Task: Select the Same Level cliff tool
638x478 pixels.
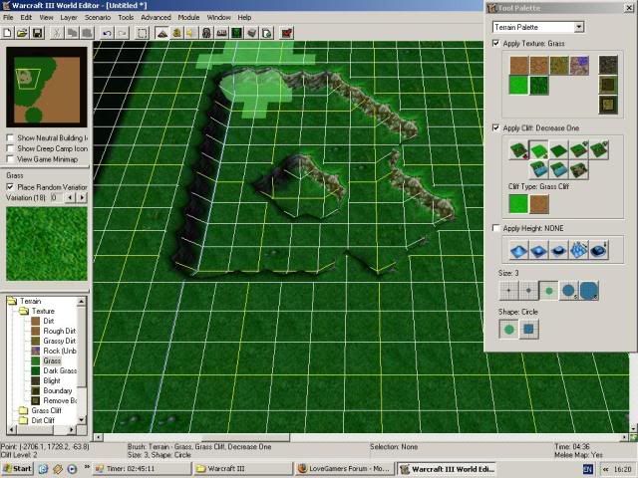Action: click(558, 150)
